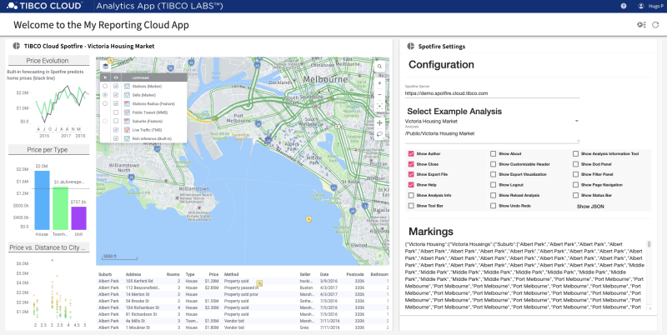Click the Method column header
The image size is (667, 335).
[232, 274]
